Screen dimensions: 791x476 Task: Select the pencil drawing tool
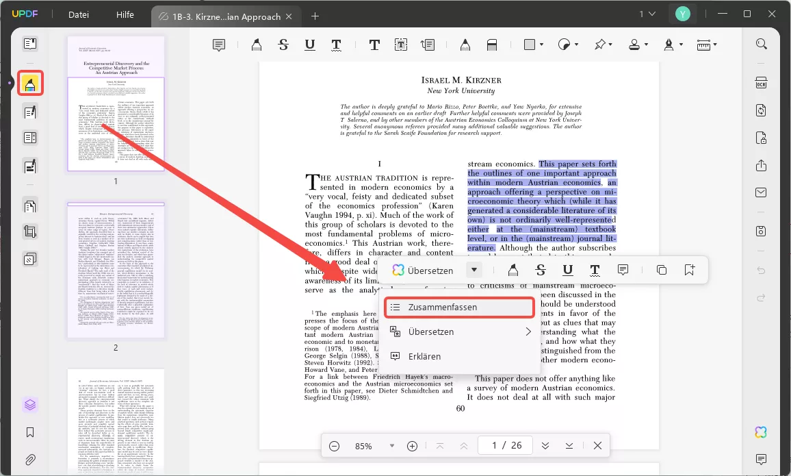tap(465, 45)
